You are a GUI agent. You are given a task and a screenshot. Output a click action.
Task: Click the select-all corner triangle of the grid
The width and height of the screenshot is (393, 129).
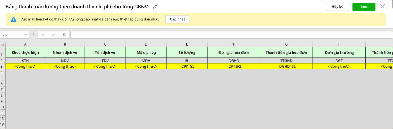[x=3, y=44]
